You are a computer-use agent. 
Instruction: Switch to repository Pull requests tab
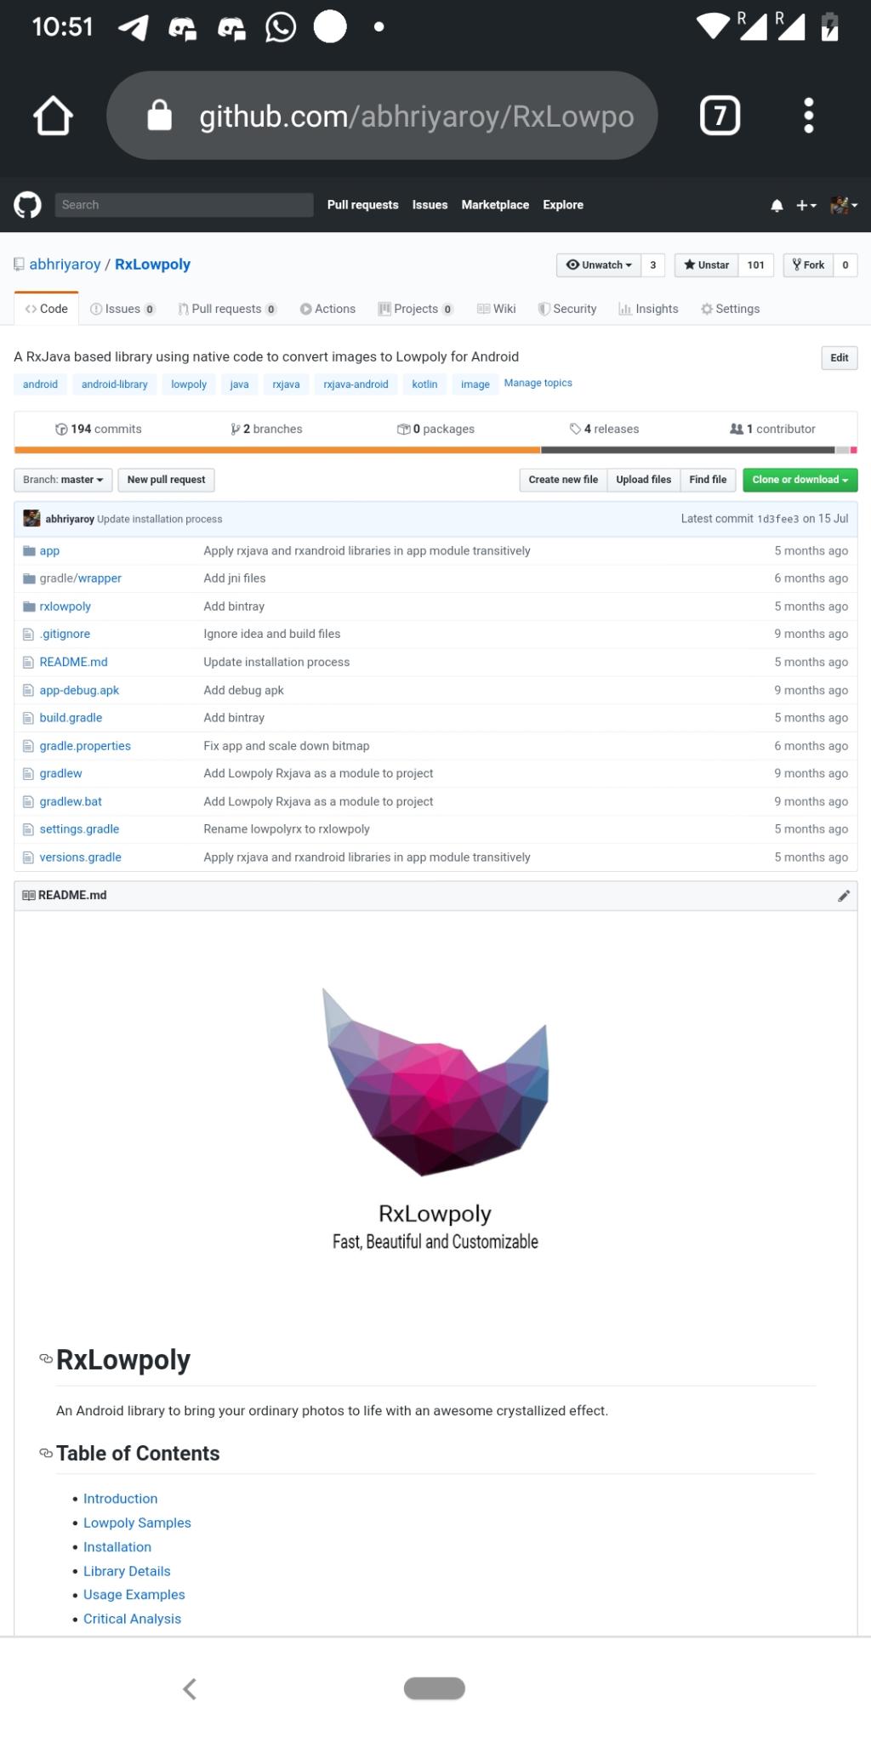coord(227,309)
